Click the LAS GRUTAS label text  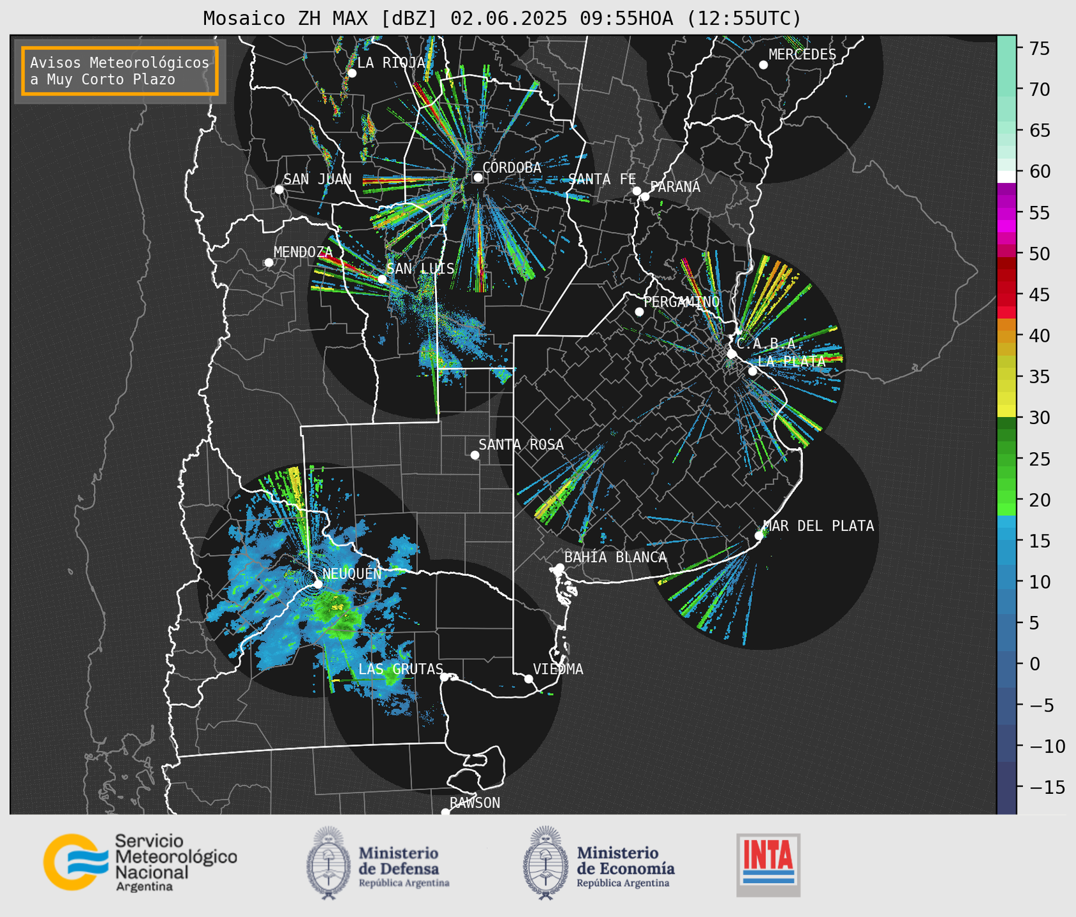[x=401, y=669]
